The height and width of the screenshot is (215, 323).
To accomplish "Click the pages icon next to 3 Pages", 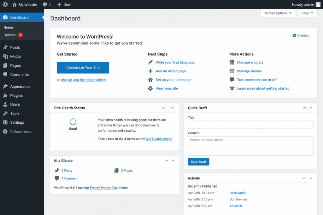I will tap(116, 170).
